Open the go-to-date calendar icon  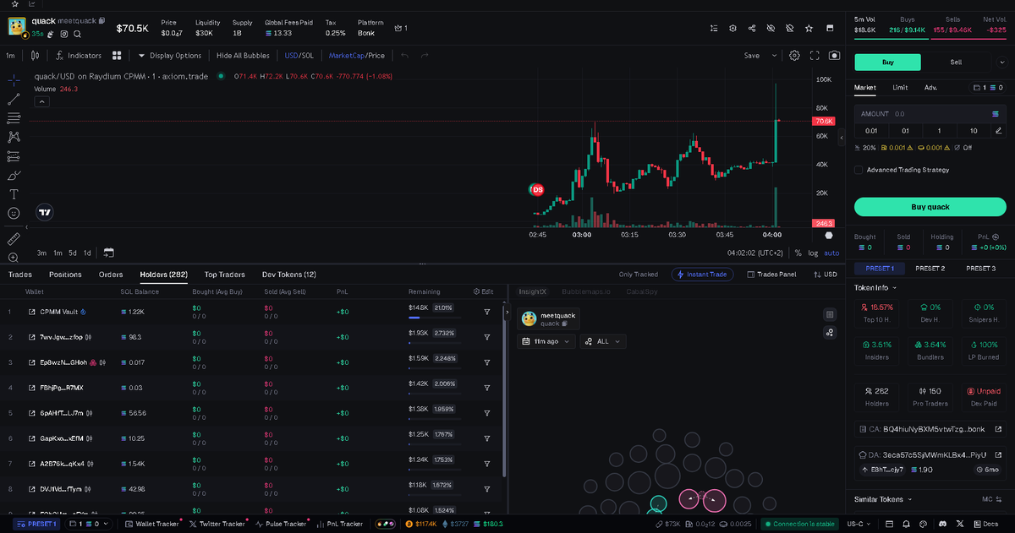(108, 253)
